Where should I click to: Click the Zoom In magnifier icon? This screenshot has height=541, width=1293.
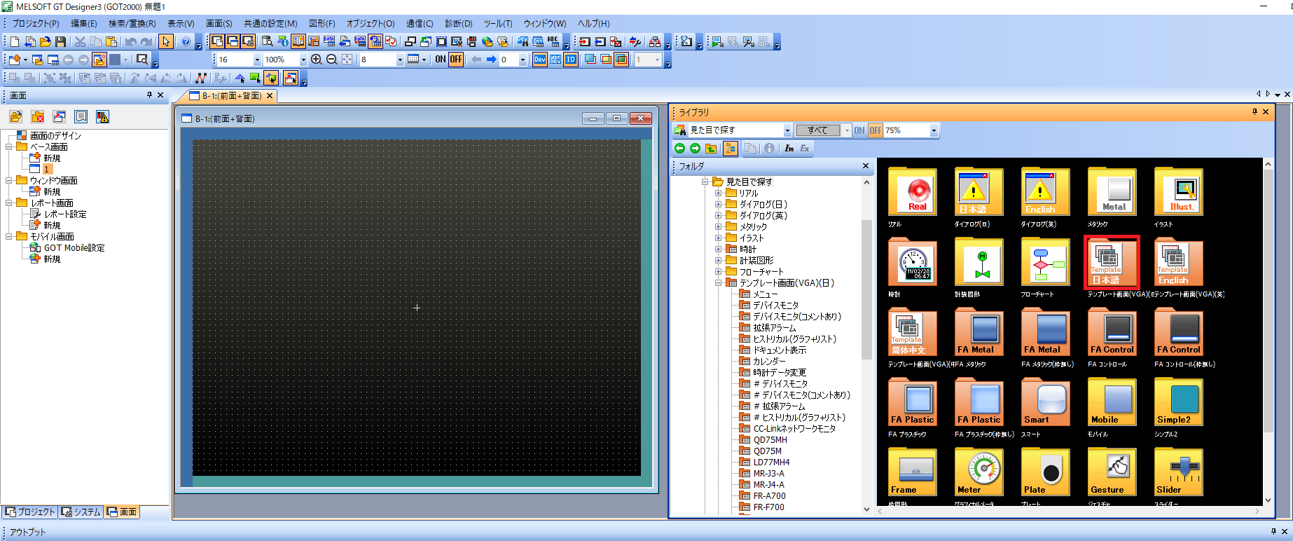pyautogui.click(x=317, y=60)
